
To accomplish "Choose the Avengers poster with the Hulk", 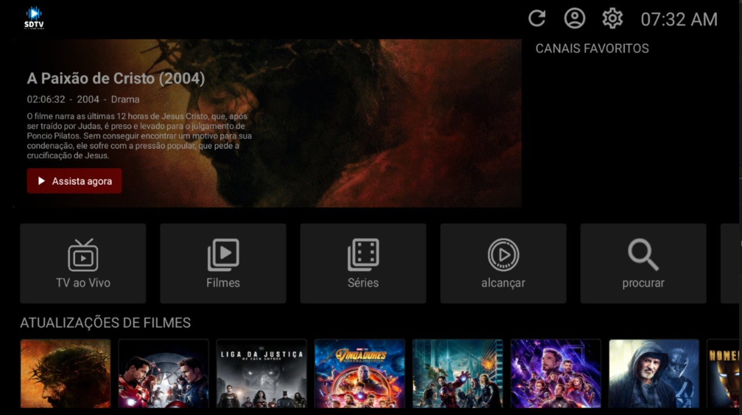I will point(458,374).
